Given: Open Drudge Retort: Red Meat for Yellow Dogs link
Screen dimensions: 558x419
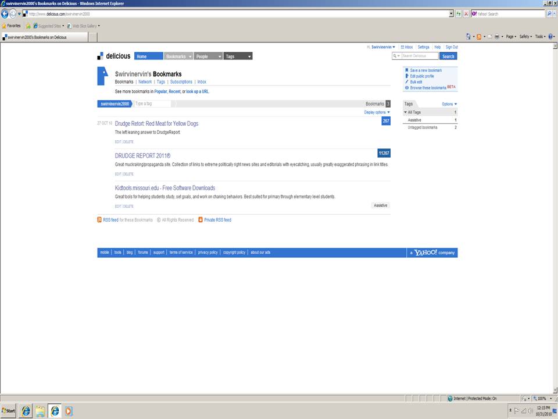Looking at the screenshot, I should (x=156, y=123).
